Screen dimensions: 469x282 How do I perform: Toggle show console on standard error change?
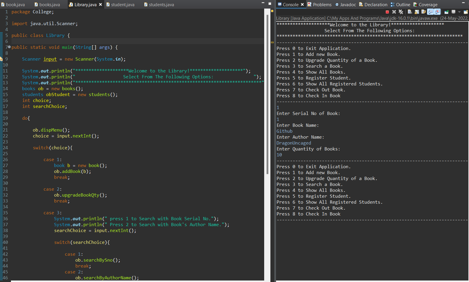[x=437, y=12]
